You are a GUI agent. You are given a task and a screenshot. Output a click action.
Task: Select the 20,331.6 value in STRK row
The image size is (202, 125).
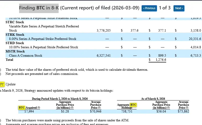click(x=195, y=39)
